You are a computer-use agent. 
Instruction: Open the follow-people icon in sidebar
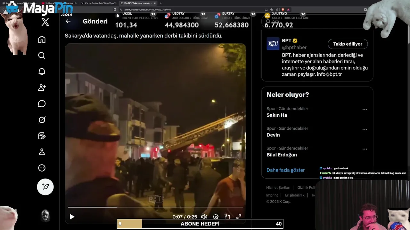point(42,88)
